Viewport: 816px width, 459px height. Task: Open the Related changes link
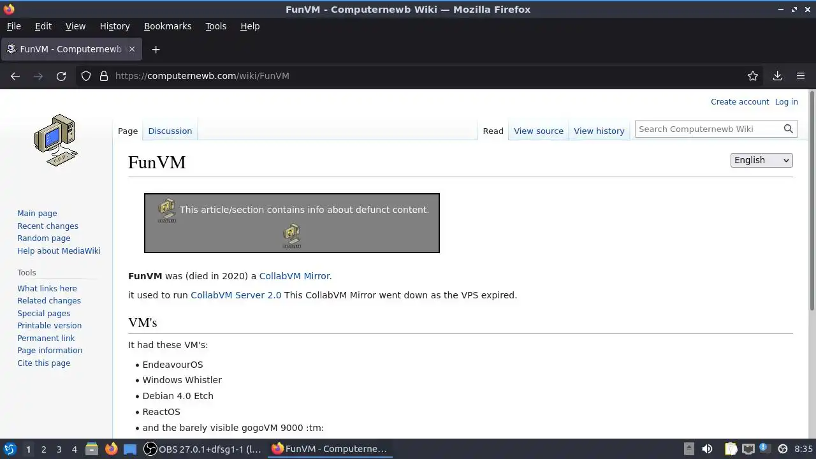pos(49,301)
